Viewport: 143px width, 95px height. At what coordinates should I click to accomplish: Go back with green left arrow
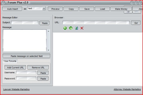pos(65,28)
